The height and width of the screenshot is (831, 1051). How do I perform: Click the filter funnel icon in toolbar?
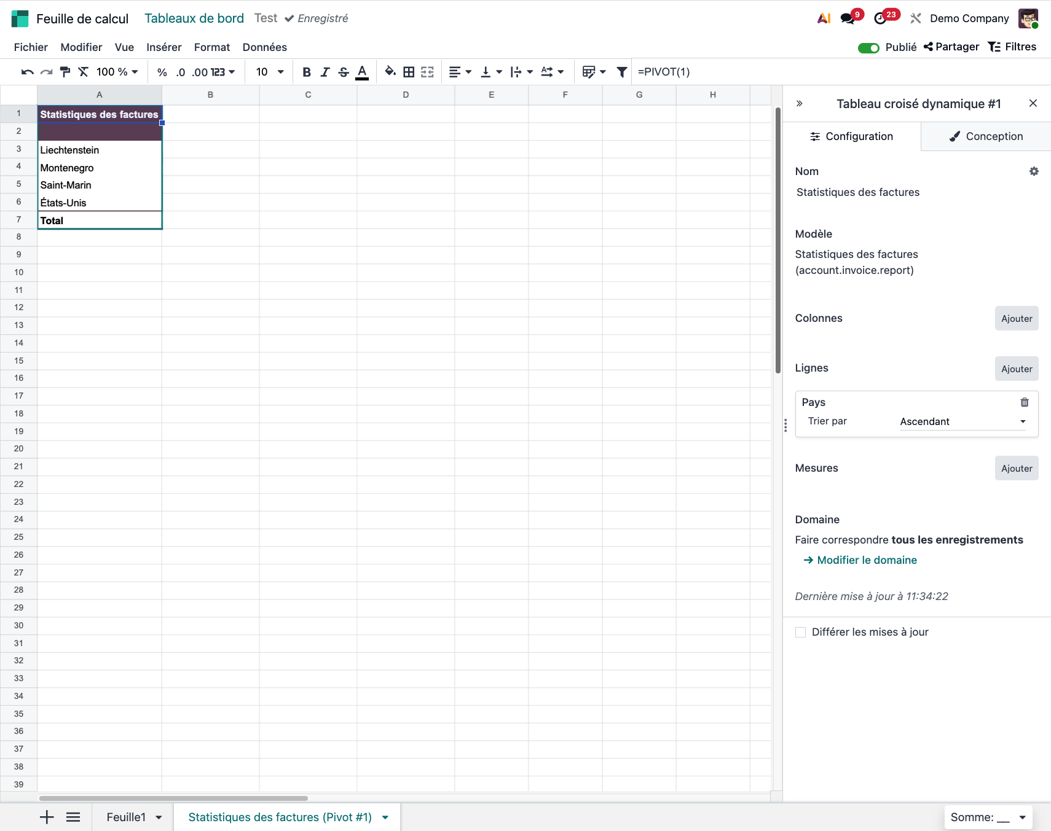[621, 72]
